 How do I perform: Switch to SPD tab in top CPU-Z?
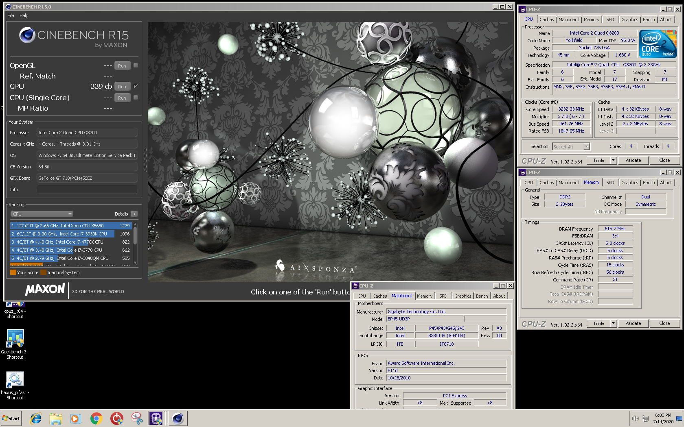(610, 20)
